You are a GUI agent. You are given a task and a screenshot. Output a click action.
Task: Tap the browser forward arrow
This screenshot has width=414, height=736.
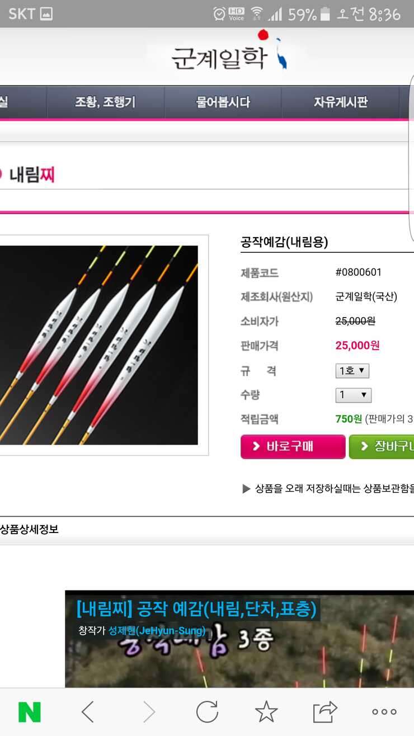(149, 712)
